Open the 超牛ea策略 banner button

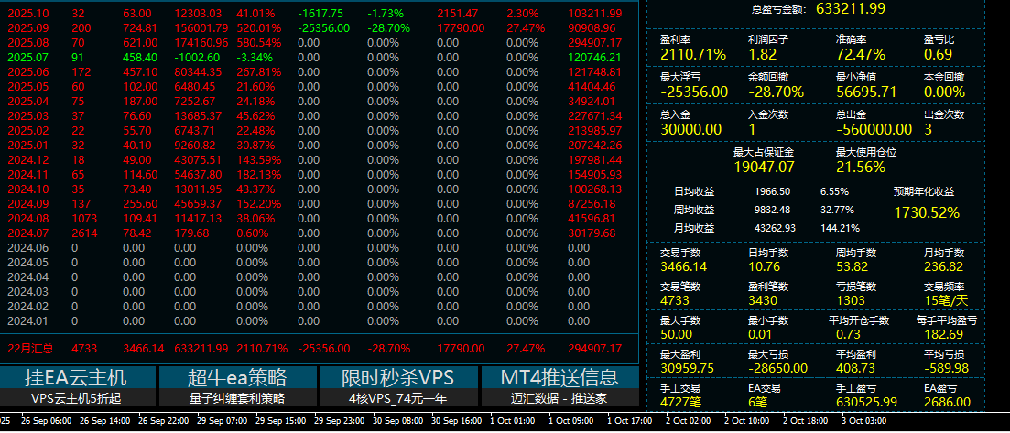point(237,377)
